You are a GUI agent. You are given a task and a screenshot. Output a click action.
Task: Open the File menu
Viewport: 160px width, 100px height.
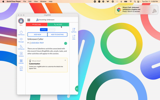click(x=25, y=1)
